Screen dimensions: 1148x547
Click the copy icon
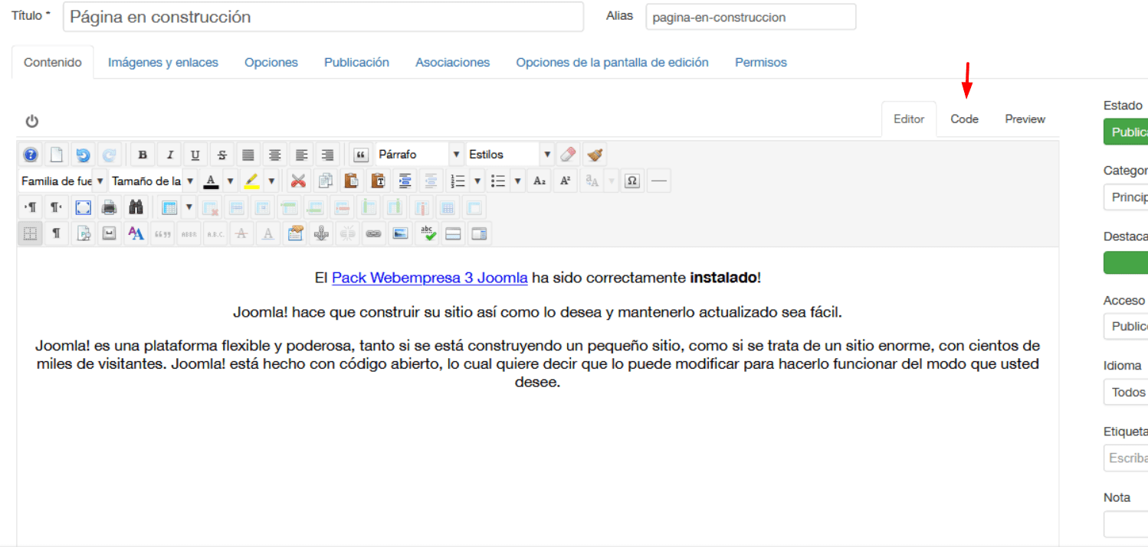326,181
